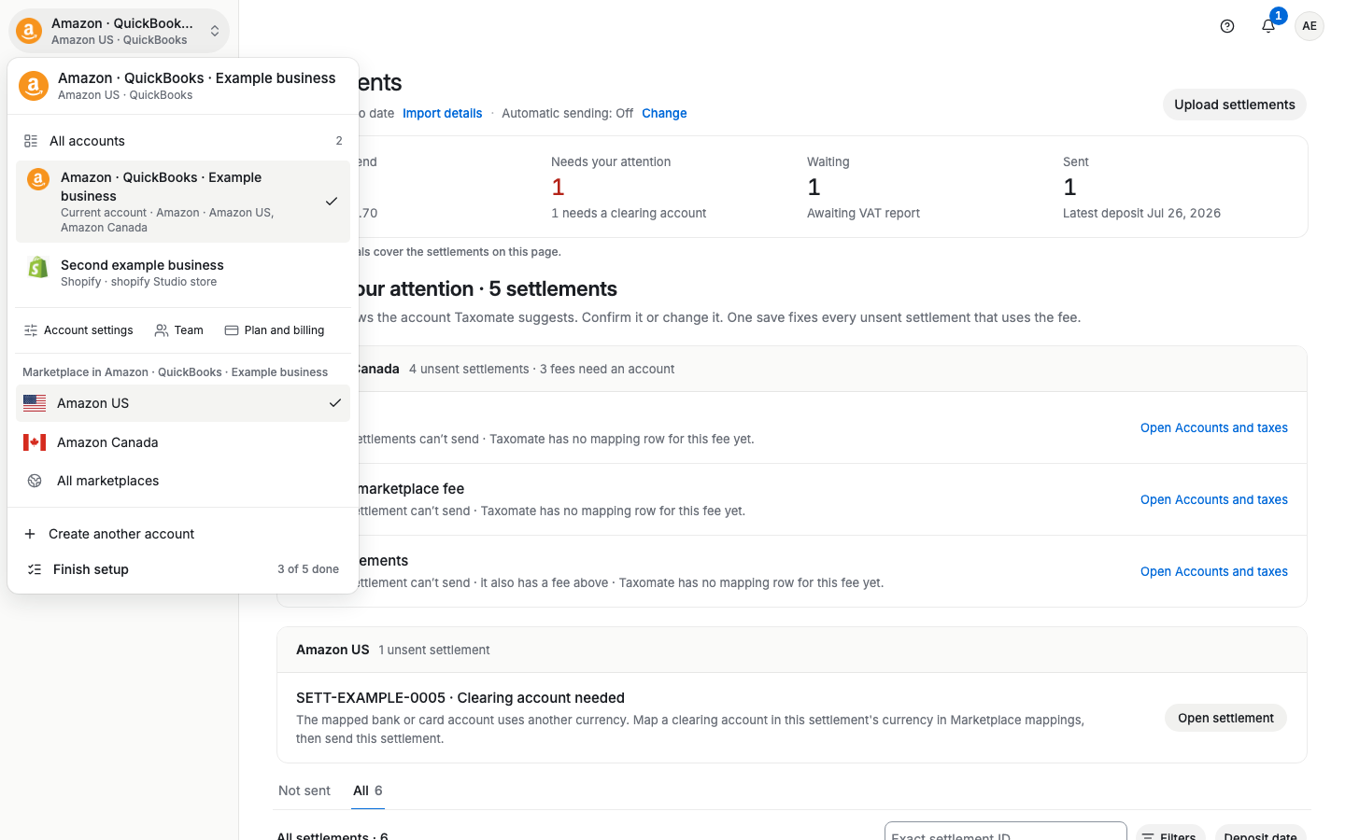This screenshot has width=1345, height=840.
Task: Click the Team people icon
Action: point(162,330)
